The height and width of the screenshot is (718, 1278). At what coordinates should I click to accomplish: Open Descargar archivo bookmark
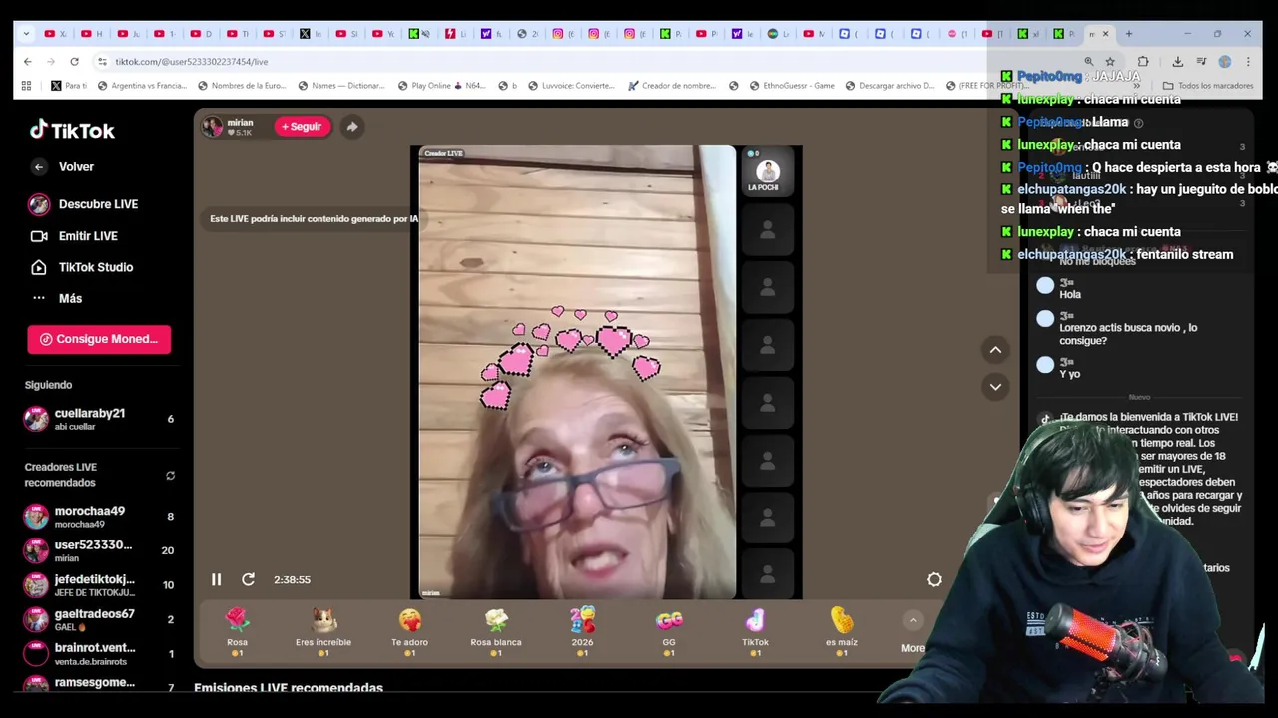[x=889, y=86]
